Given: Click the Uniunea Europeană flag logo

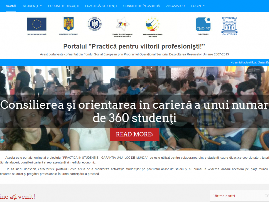Looking at the screenshot, I should pyautogui.click(x=37, y=26).
